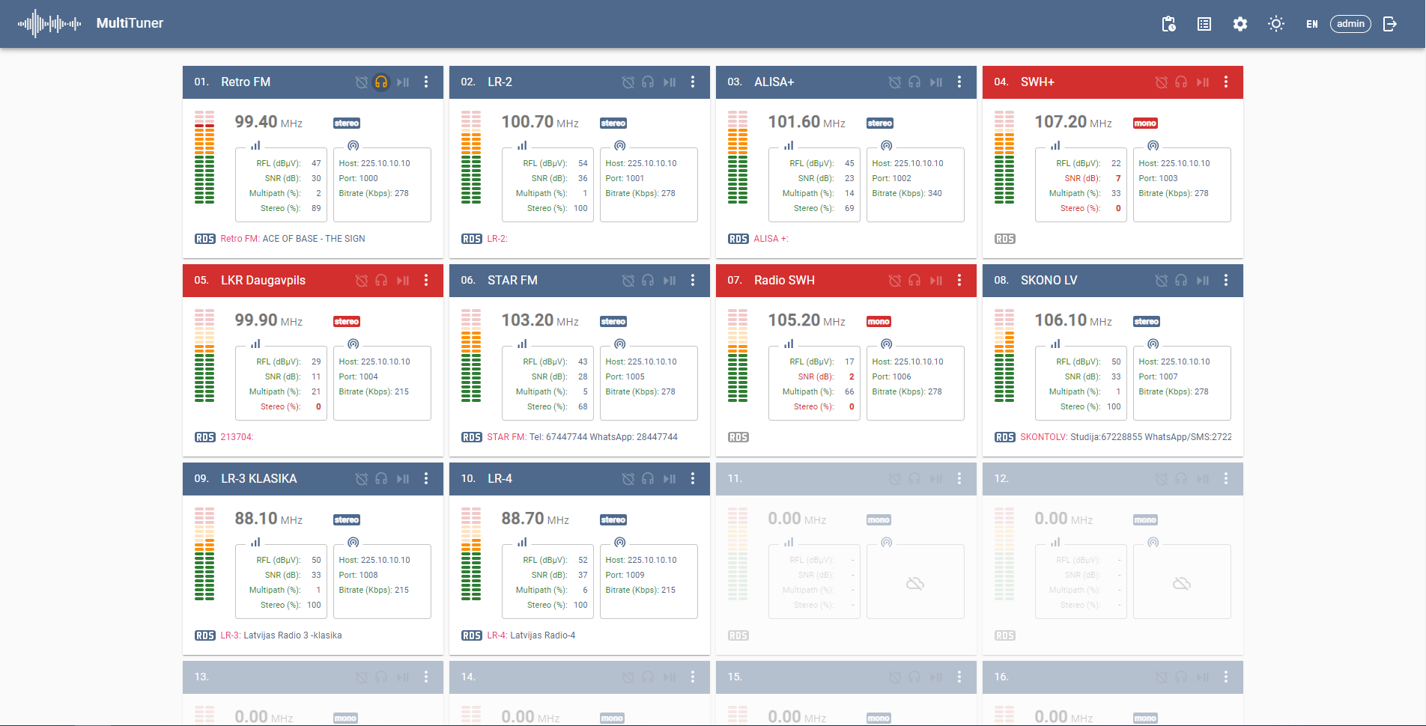Click the admin user button
The image size is (1426, 726).
1350,24
